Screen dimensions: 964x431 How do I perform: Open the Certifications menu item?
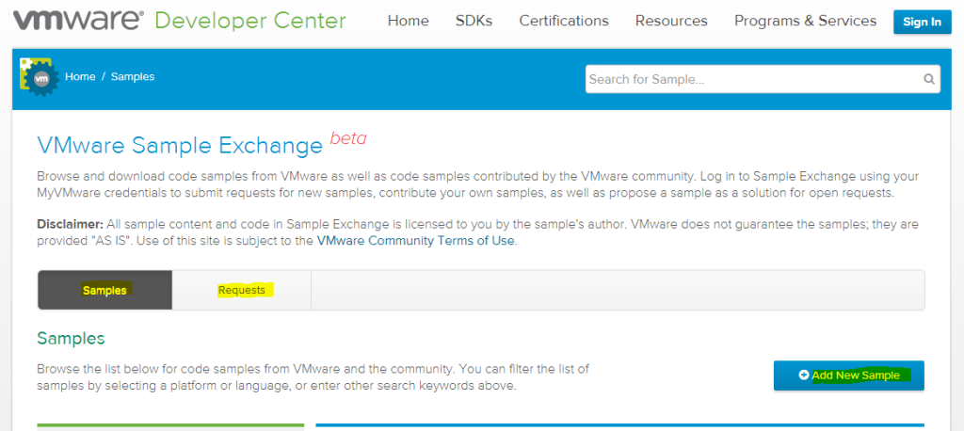[x=564, y=21]
